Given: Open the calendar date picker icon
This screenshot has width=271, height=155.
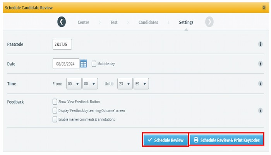Looking at the screenshot, I should (84, 64).
